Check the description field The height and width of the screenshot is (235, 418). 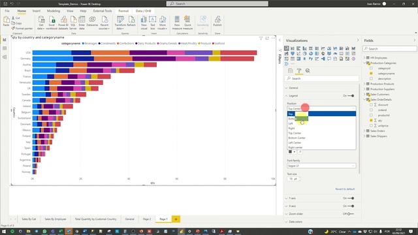(371, 78)
